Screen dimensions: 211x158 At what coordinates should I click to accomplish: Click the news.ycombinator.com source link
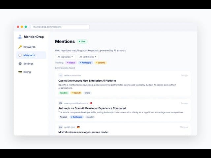point(76,103)
